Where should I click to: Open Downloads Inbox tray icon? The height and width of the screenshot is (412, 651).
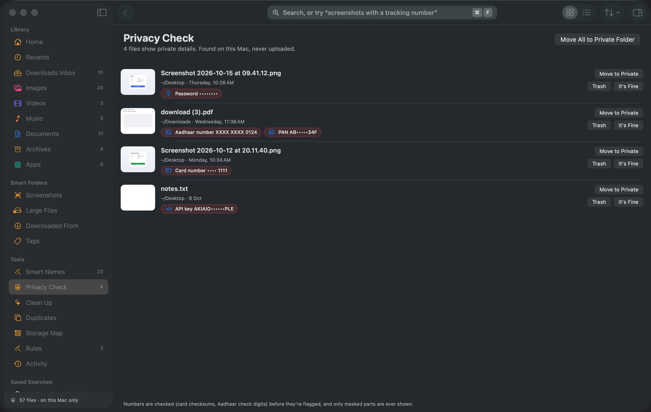tap(17, 73)
